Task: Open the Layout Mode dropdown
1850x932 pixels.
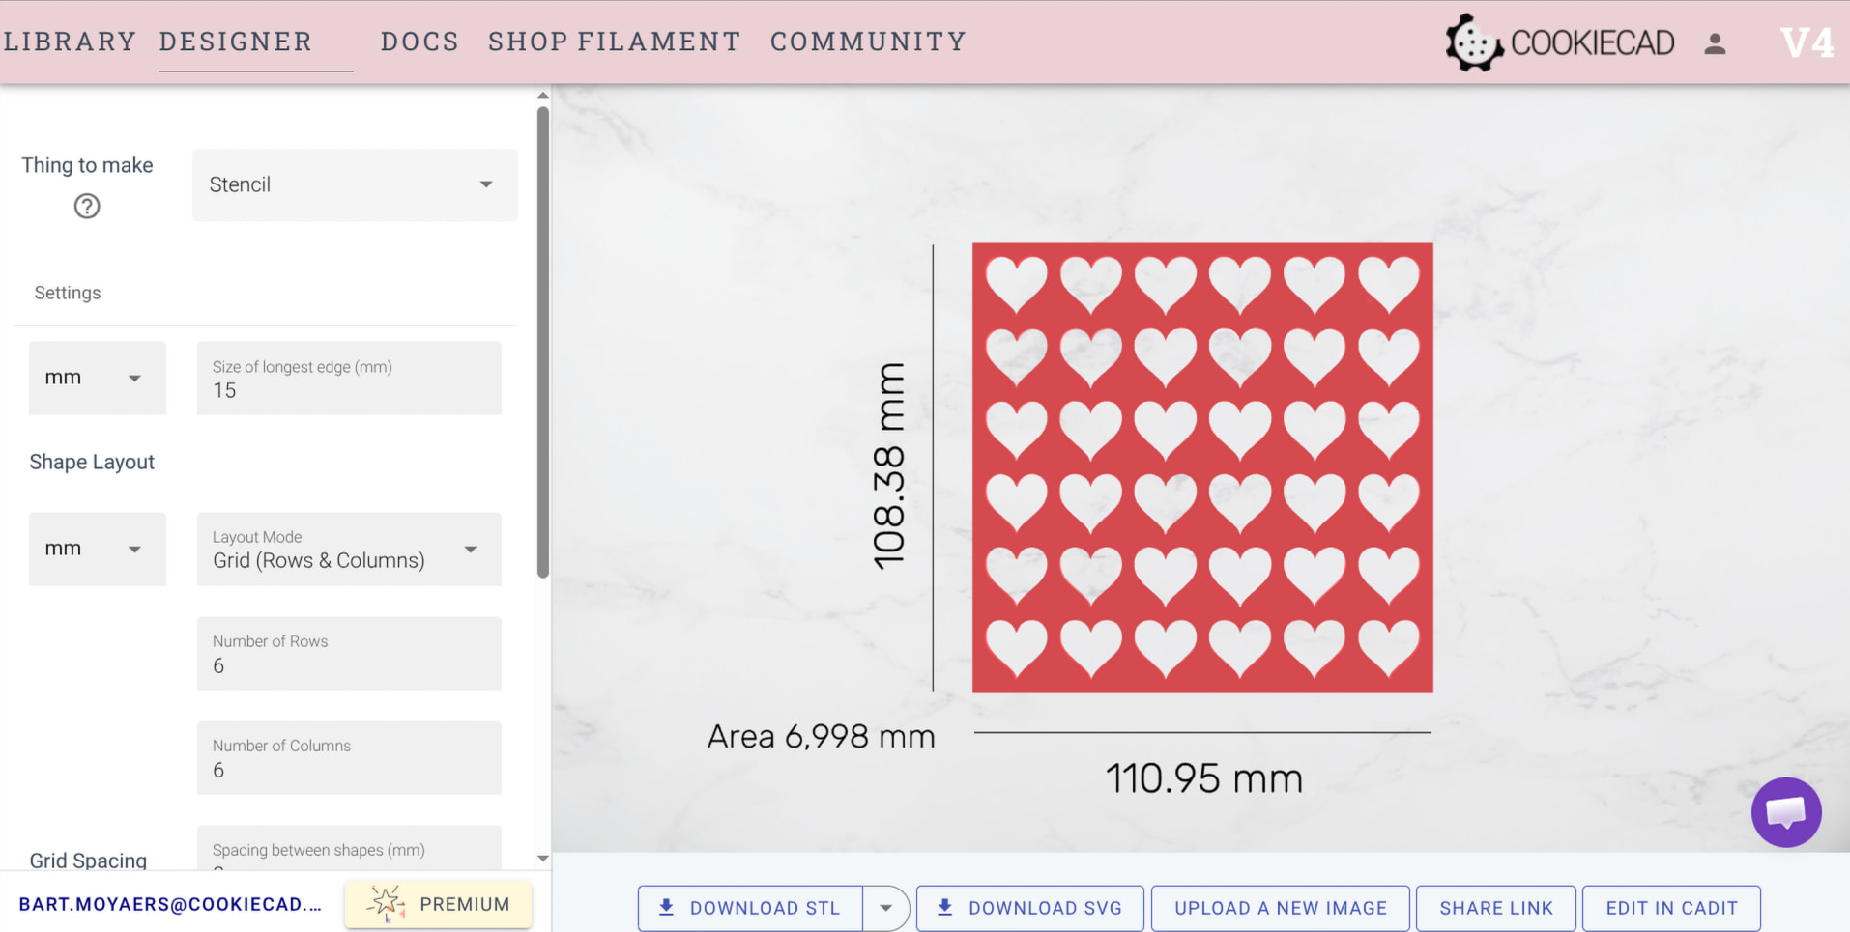Action: click(349, 550)
